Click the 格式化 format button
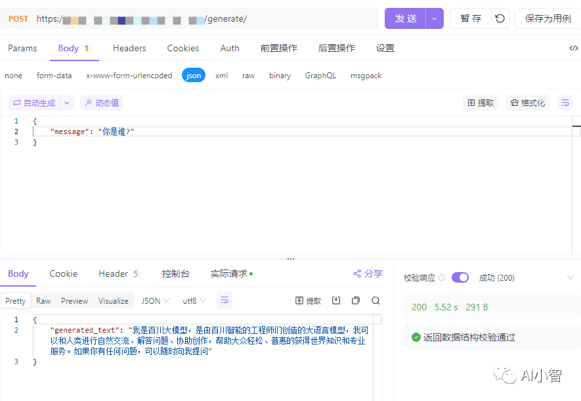Screen dimensions: 581x401 click(x=528, y=103)
